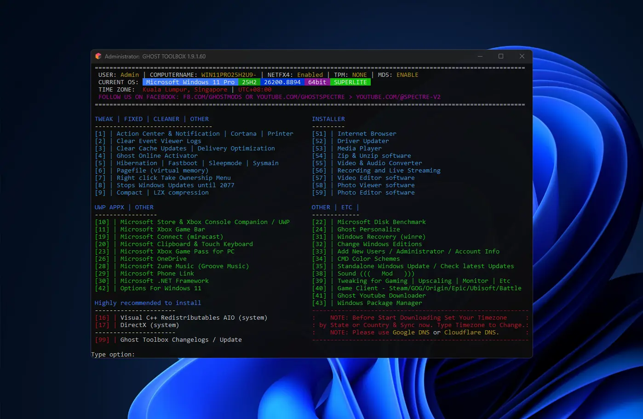Click 'Microsoft Clipboard & Touch Keyboard' option

(187, 244)
